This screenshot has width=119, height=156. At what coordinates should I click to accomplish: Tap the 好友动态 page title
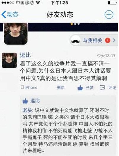coord(60,15)
